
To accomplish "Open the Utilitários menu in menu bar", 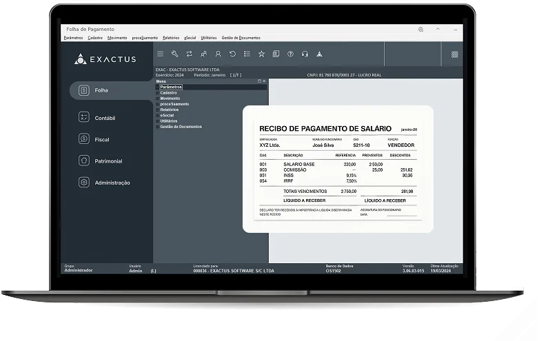I will pos(208,38).
